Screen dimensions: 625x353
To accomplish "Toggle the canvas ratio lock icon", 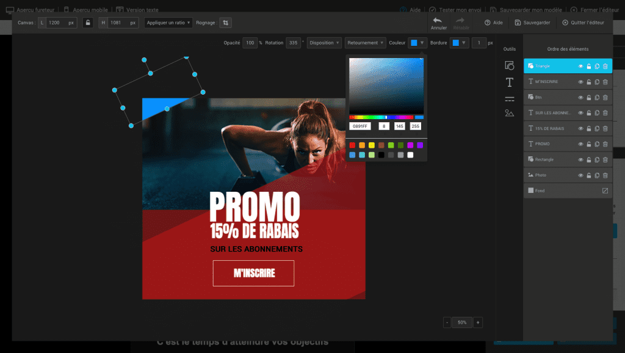I will click(x=88, y=23).
